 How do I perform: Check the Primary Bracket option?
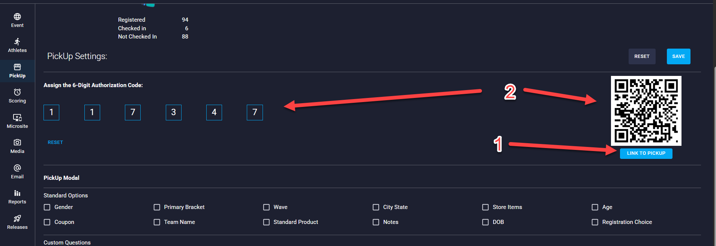(x=157, y=207)
